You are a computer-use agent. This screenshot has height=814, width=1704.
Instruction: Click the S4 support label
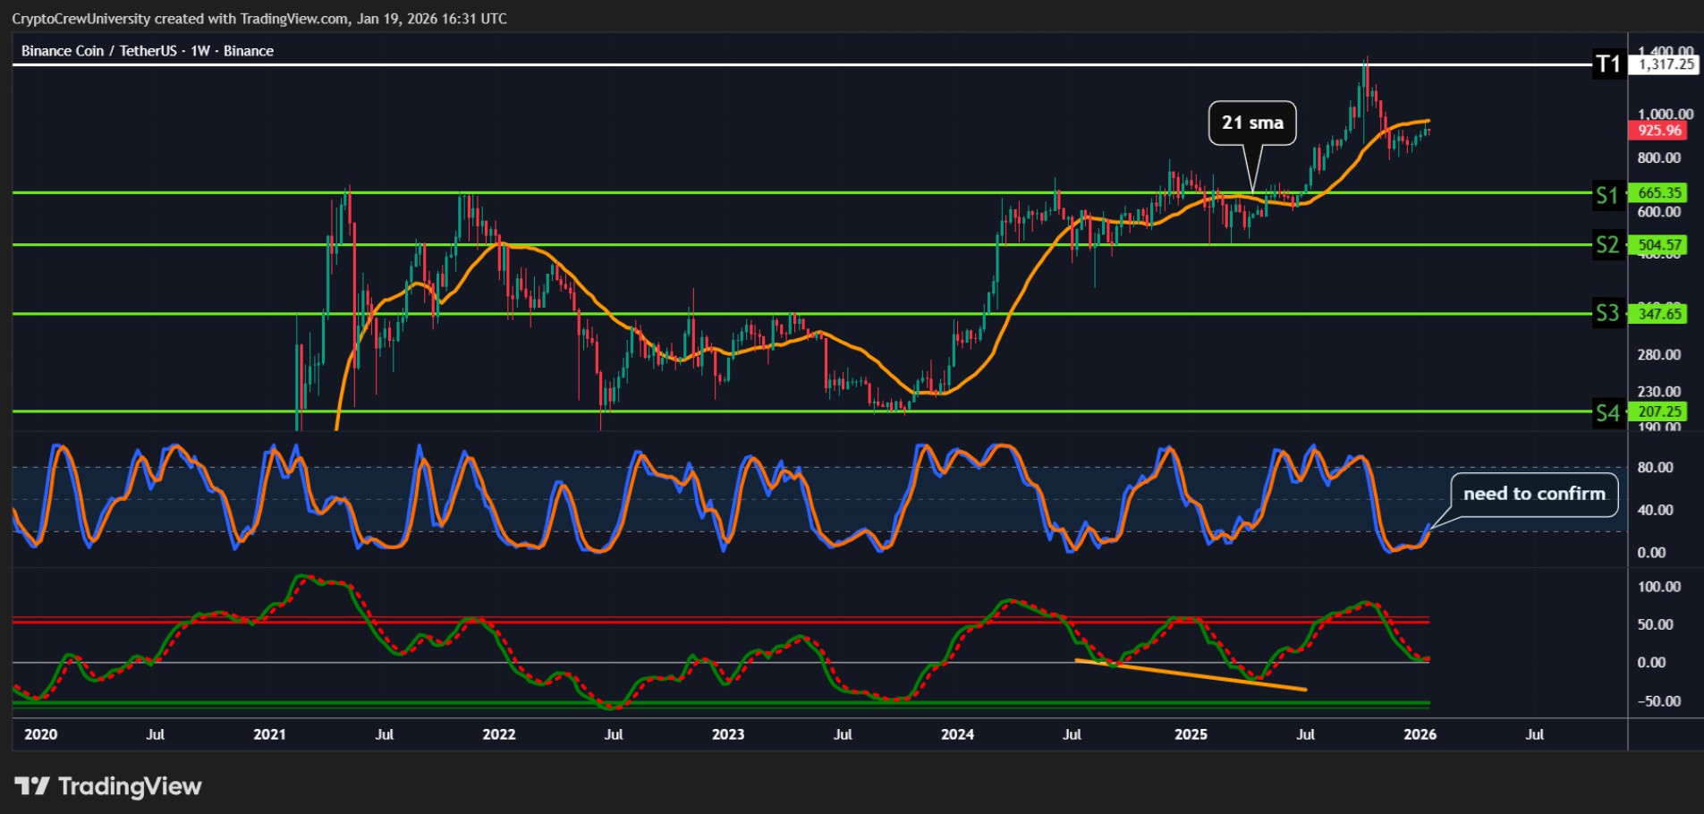tap(1607, 412)
